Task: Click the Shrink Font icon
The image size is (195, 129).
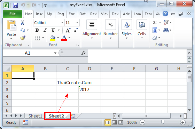Action: (76, 30)
